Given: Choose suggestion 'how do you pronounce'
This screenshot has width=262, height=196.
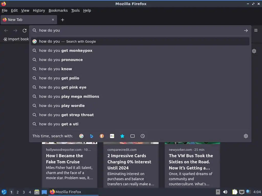Looking at the screenshot, I should click(140, 60).
